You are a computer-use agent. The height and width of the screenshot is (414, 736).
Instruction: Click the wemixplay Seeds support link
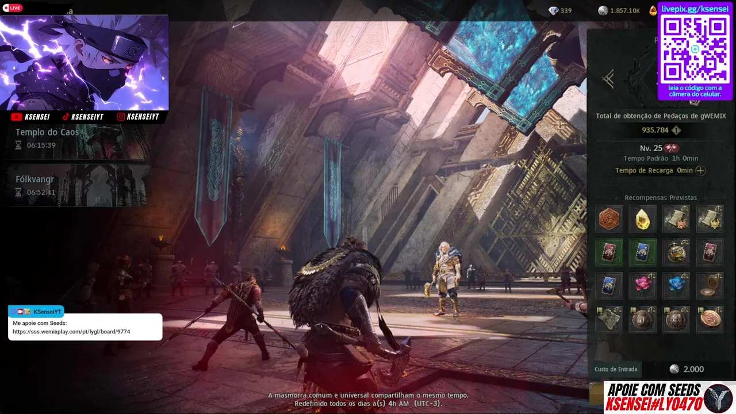coord(71,332)
